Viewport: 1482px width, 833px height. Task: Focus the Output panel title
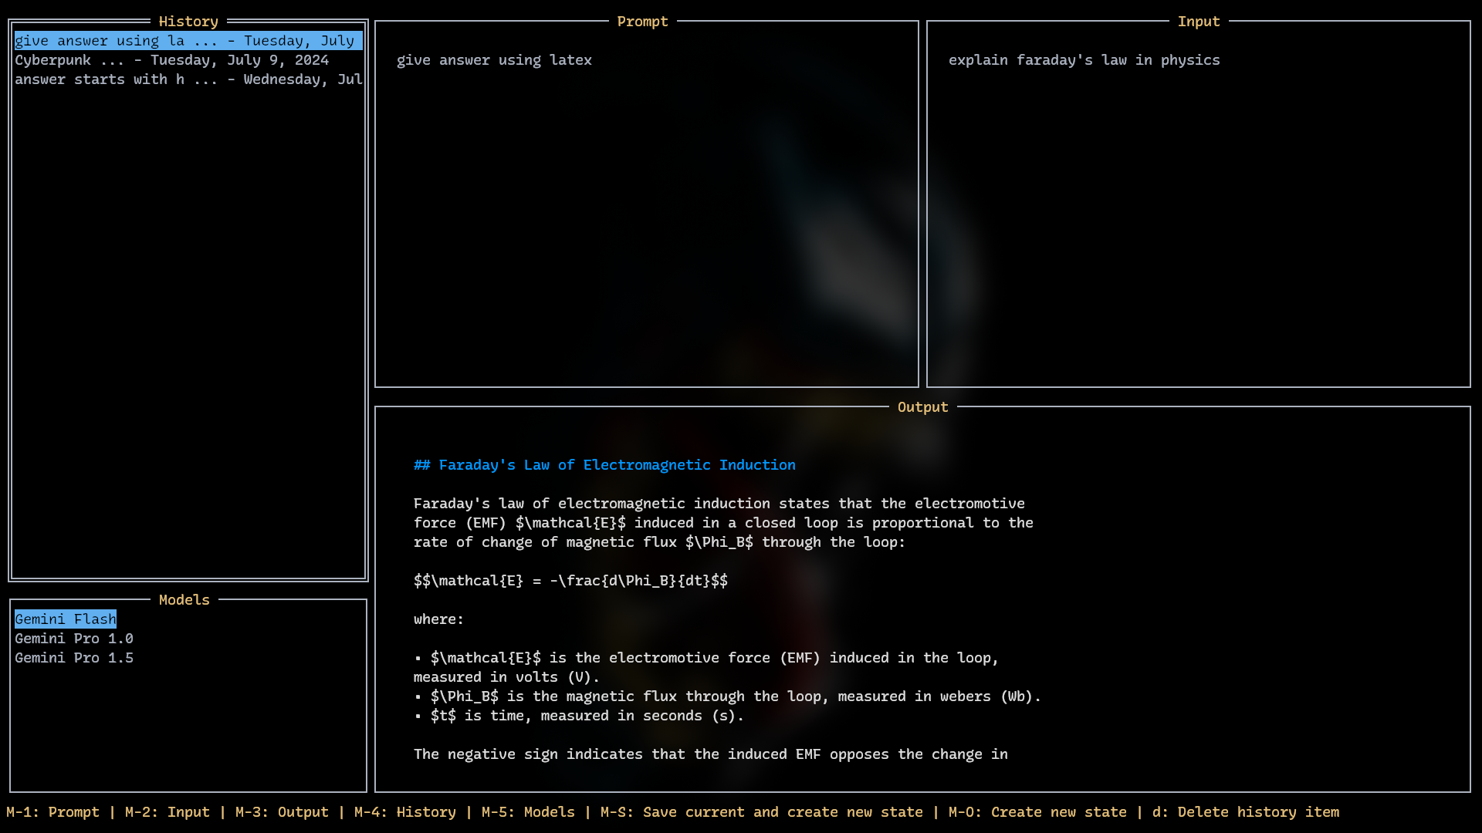point(922,407)
